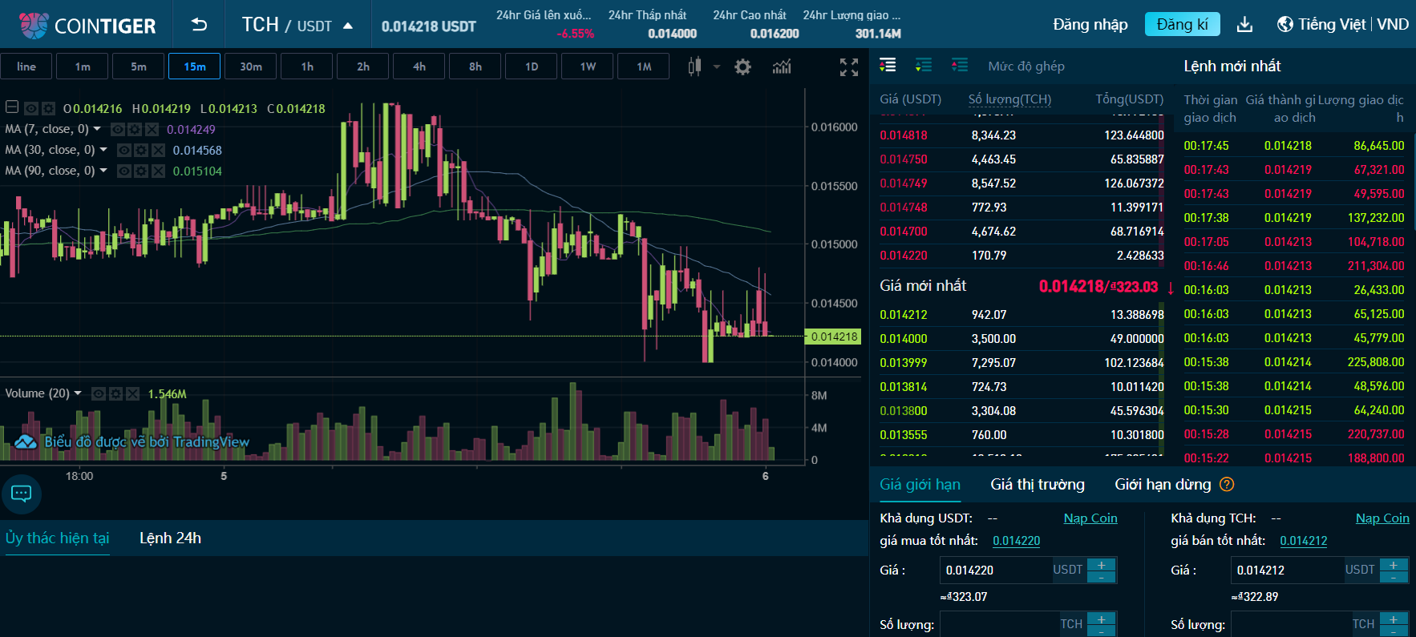Open the Lệnh 24h tab

pyautogui.click(x=170, y=538)
